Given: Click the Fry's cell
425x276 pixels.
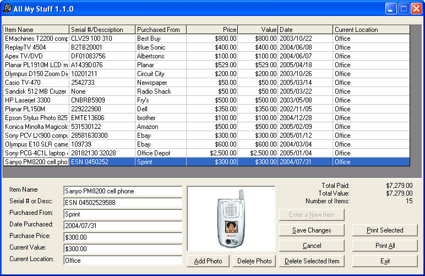Looking at the screenshot, I should tap(161, 100).
